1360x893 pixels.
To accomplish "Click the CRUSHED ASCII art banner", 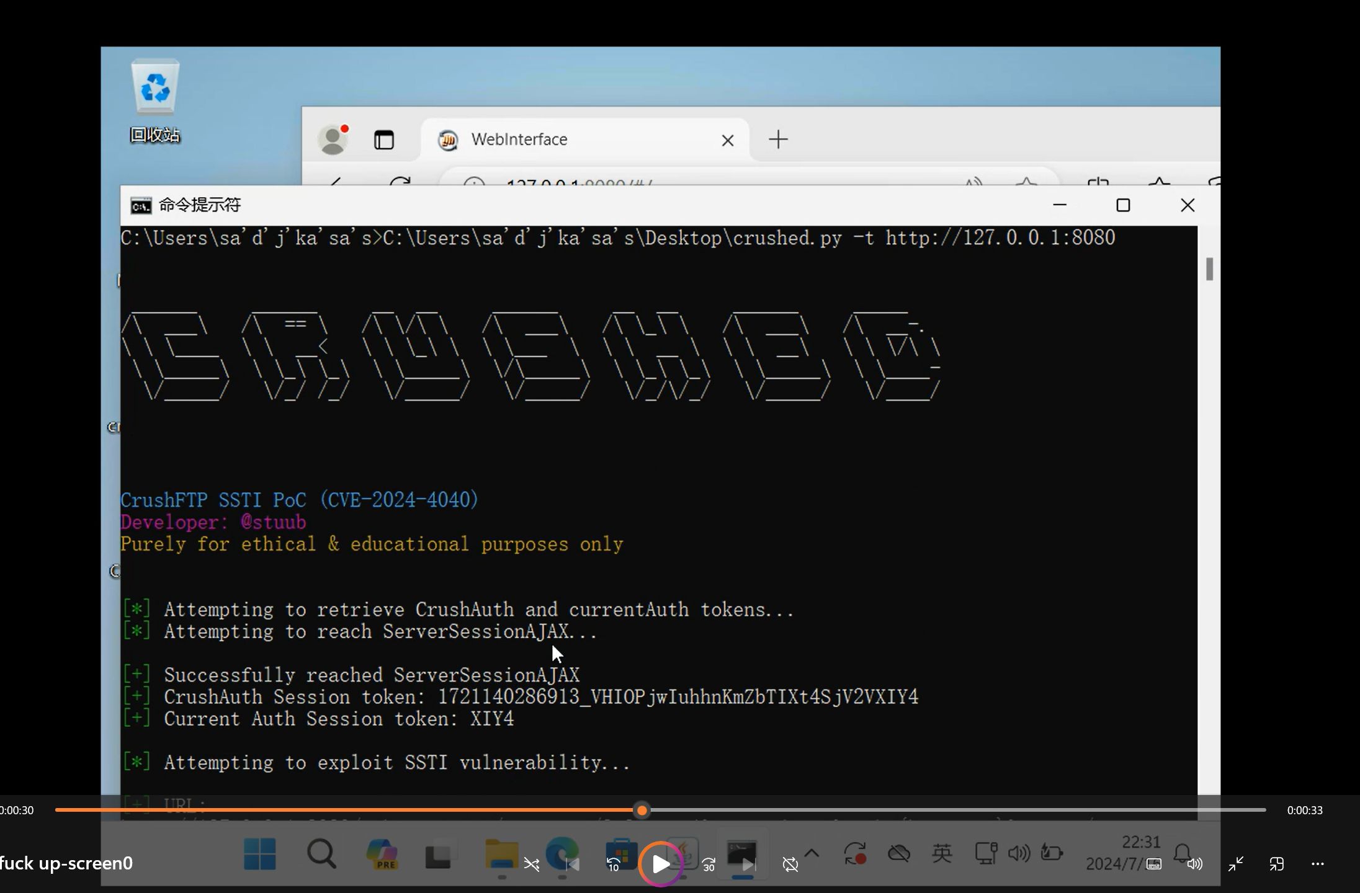I will (x=531, y=356).
